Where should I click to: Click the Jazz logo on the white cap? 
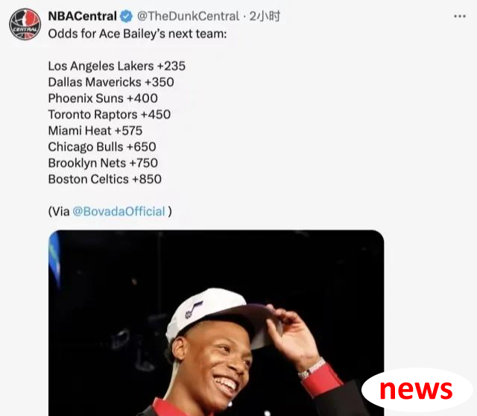click(193, 309)
